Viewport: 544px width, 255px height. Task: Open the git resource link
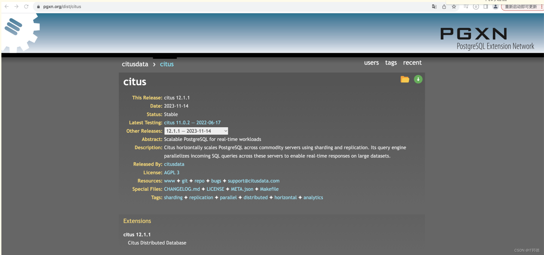pos(185,181)
